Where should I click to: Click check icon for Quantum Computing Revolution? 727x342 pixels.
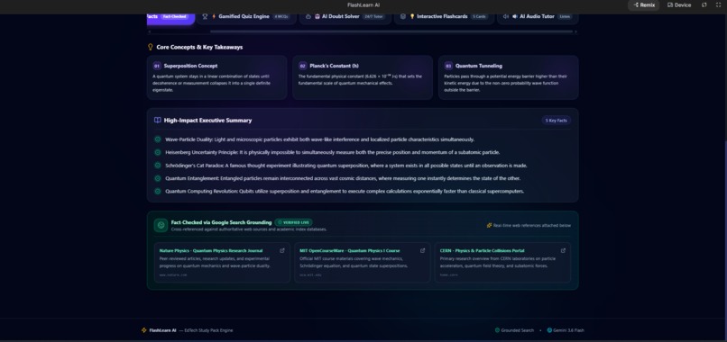coord(158,191)
